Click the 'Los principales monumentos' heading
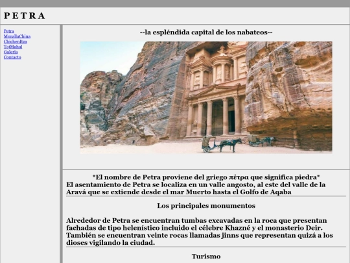This screenshot has width=350, height=263. [x=206, y=205]
